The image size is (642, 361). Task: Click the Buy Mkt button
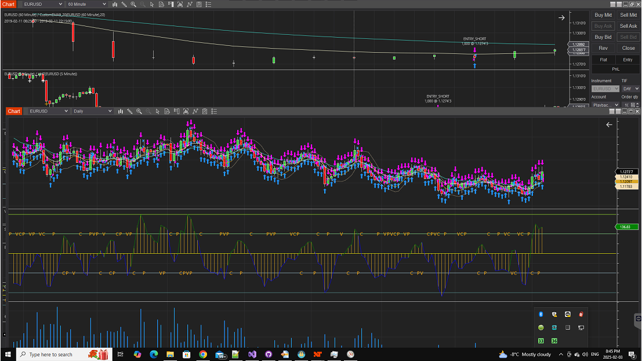pyautogui.click(x=603, y=15)
